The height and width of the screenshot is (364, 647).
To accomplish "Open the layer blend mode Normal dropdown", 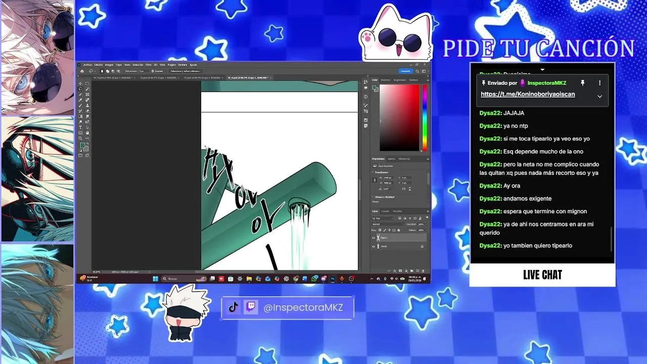I will 388,224.
